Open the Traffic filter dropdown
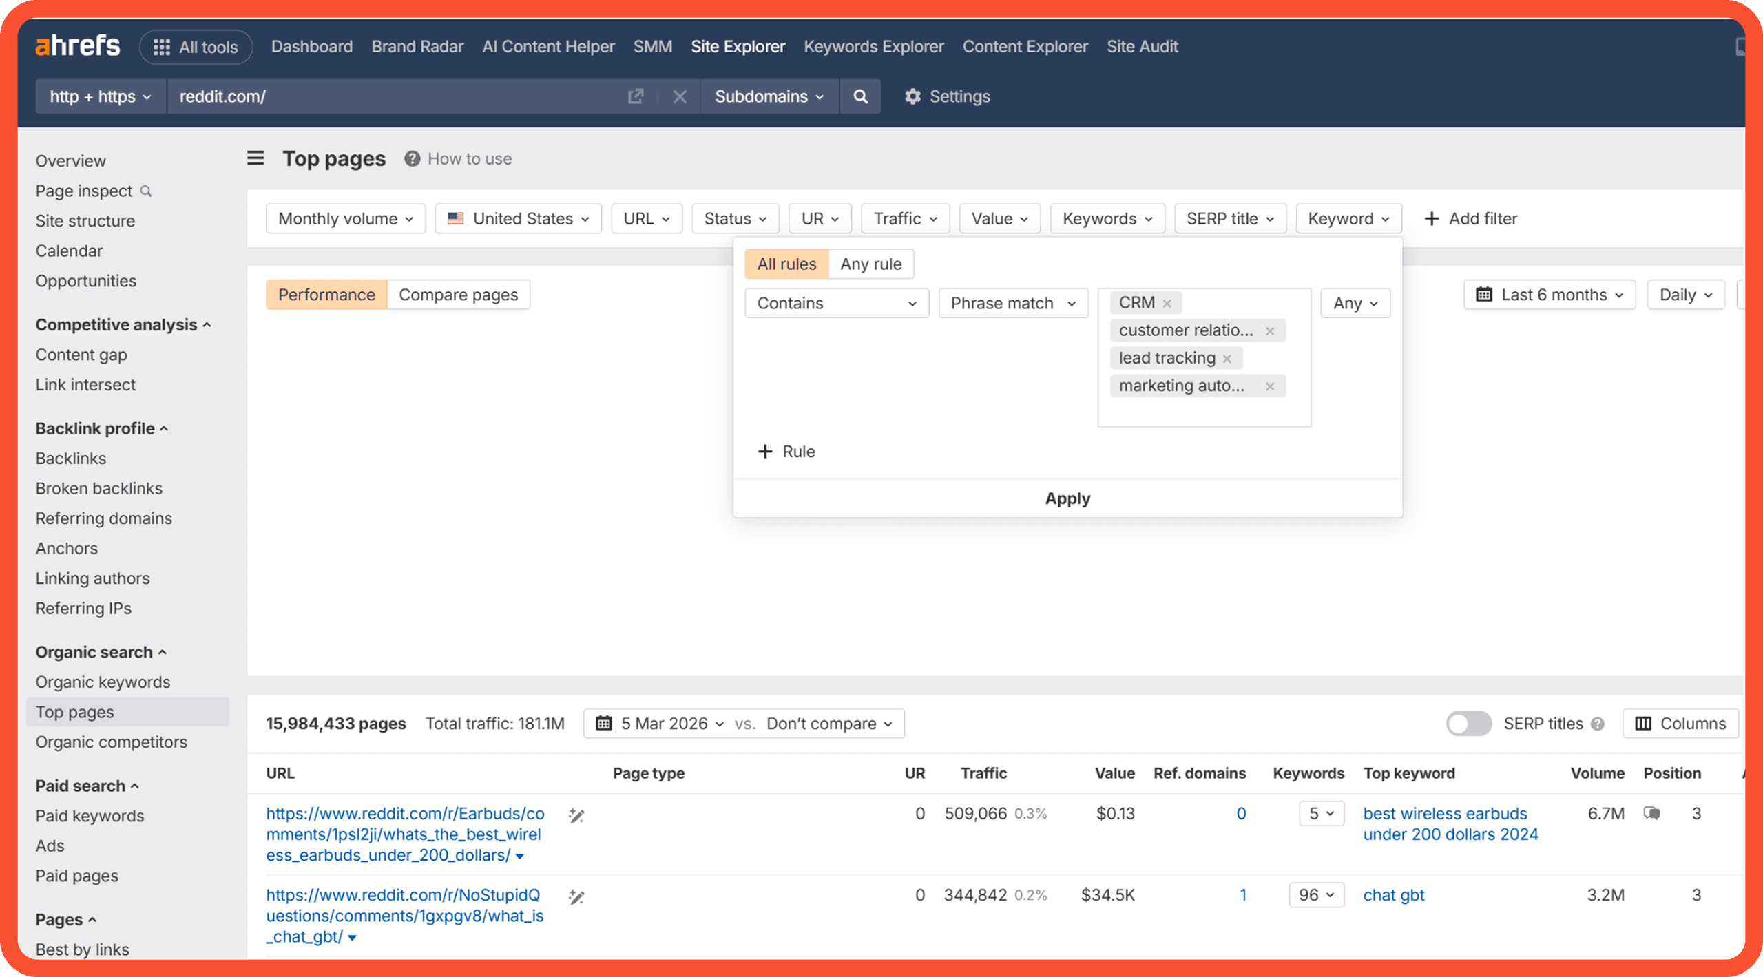1763x977 pixels. pyautogui.click(x=906, y=218)
